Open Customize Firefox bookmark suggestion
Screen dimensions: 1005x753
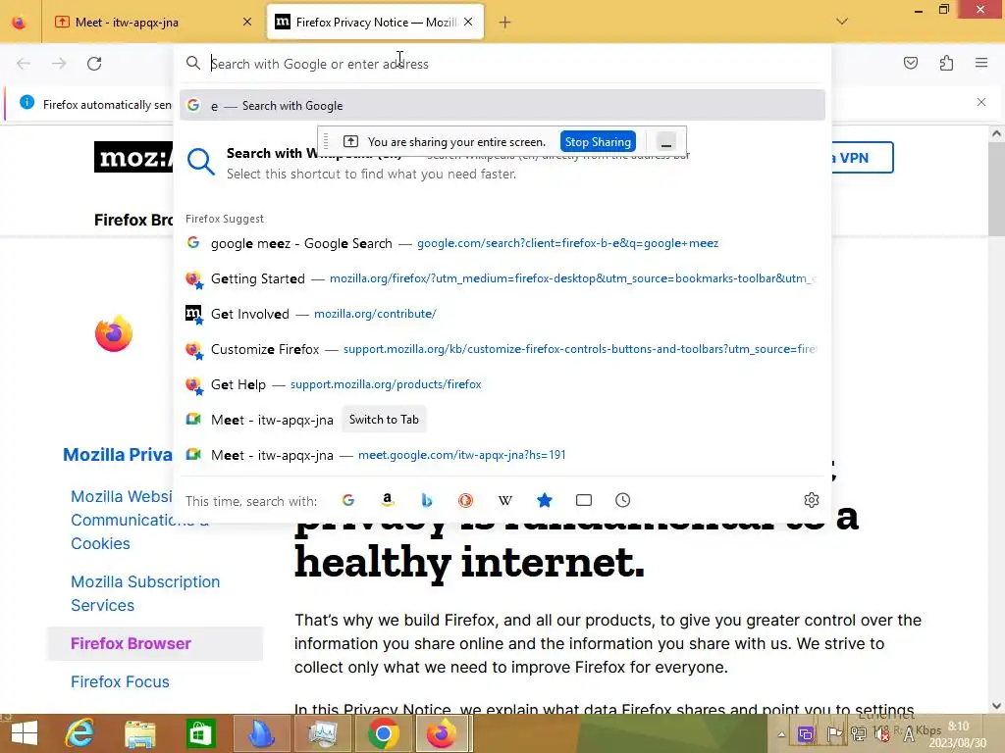pyautogui.click(x=502, y=349)
